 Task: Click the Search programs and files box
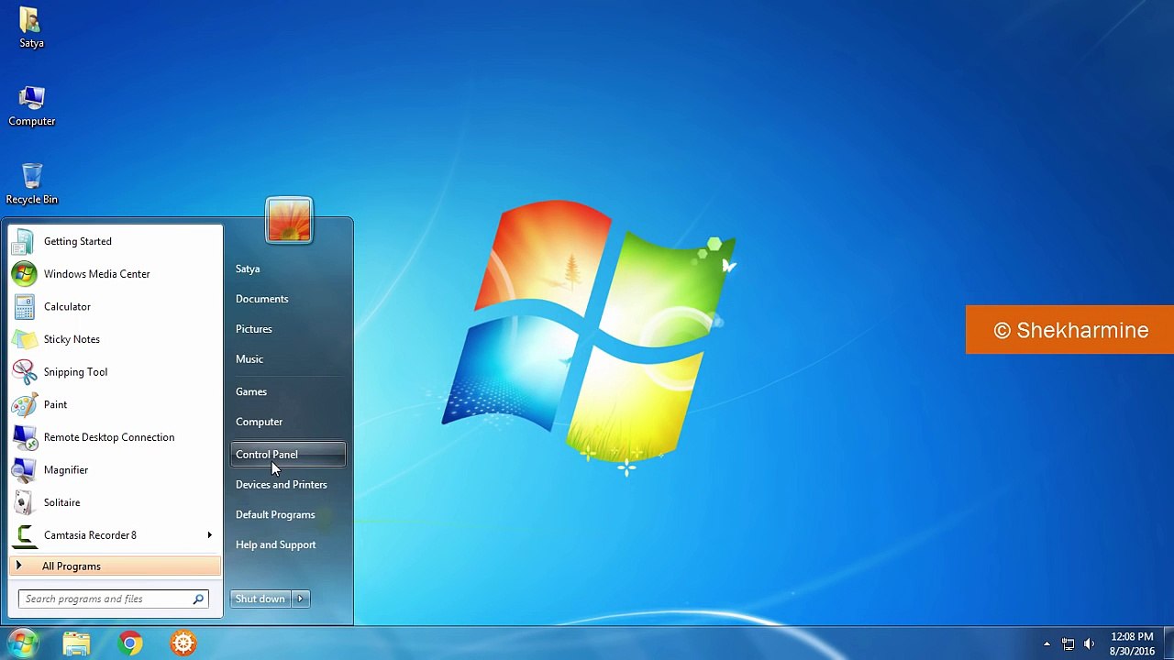pyautogui.click(x=114, y=599)
